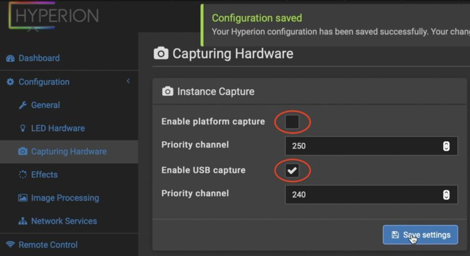Enable the platform capture checkbox
The image size is (470, 256).
point(292,122)
